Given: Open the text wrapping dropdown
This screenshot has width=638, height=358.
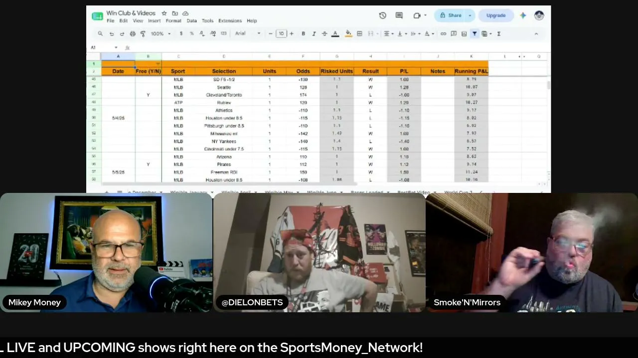Looking at the screenshot, I should (415, 34).
